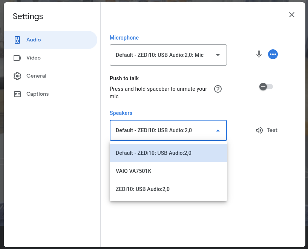This screenshot has width=308, height=249.
Task: Switch to the Video settings tab
Action: [x=34, y=58]
